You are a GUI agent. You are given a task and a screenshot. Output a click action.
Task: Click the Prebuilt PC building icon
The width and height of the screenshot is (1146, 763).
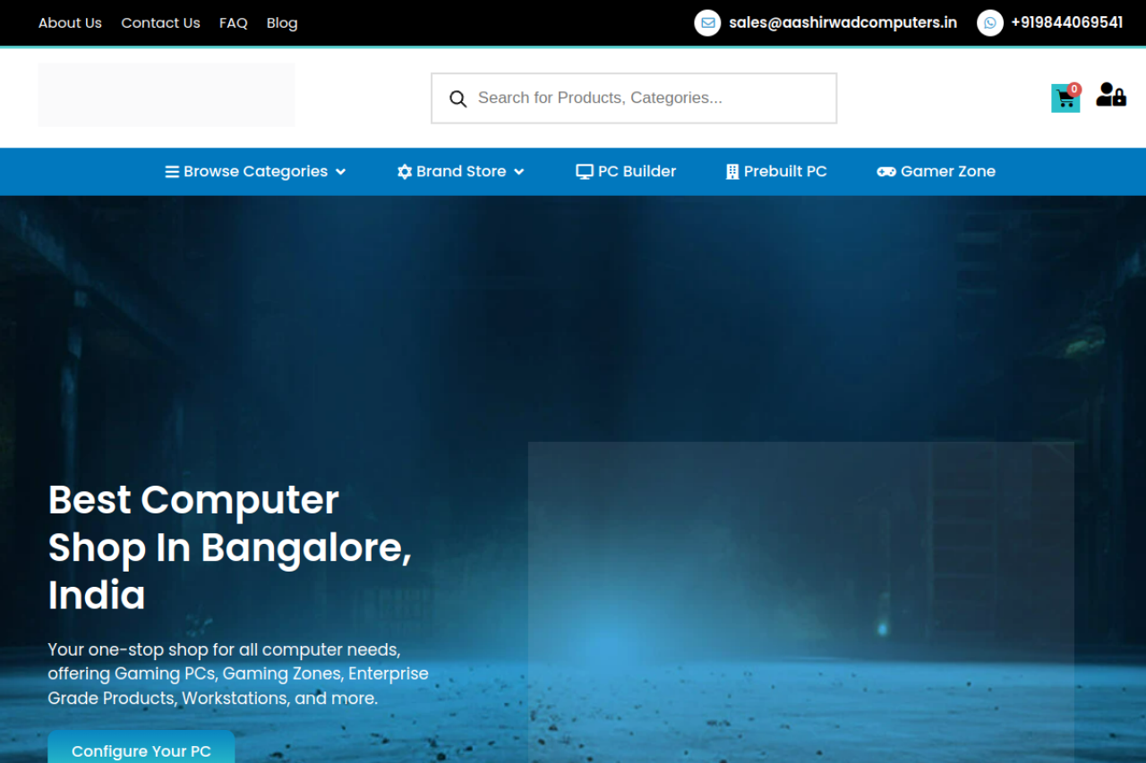click(x=732, y=172)
